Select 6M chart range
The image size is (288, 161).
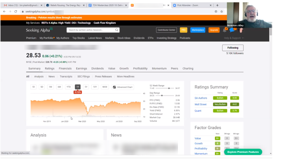coord(59,87)
